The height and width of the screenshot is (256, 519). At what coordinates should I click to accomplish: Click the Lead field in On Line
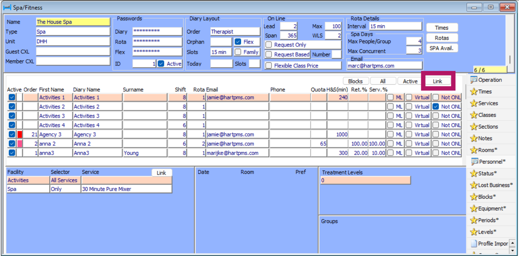coord(289,26)
